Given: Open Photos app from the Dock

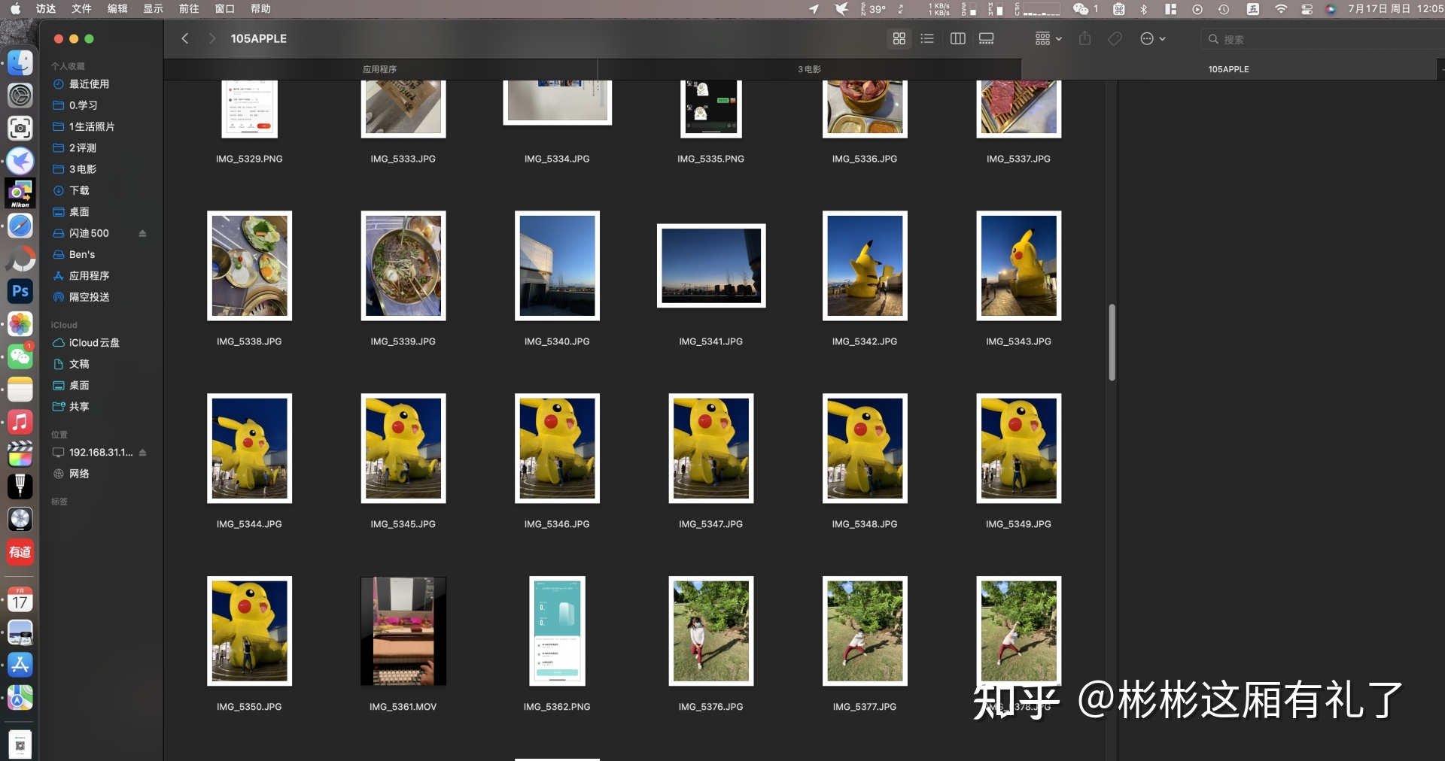Looking at the screenshot, I should [20, 324].
